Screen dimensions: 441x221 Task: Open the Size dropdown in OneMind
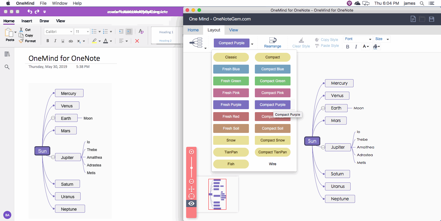tap(382, 39)
